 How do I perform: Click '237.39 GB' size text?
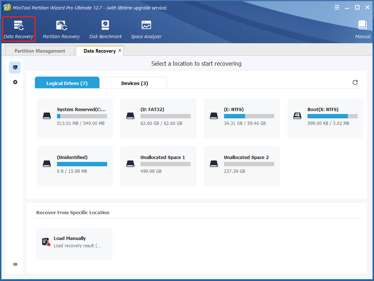click(235, 171)
